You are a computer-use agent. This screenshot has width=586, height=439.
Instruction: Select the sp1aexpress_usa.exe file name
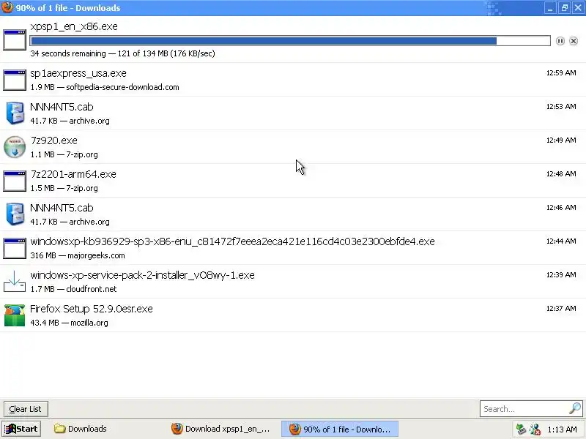[78, 74]
